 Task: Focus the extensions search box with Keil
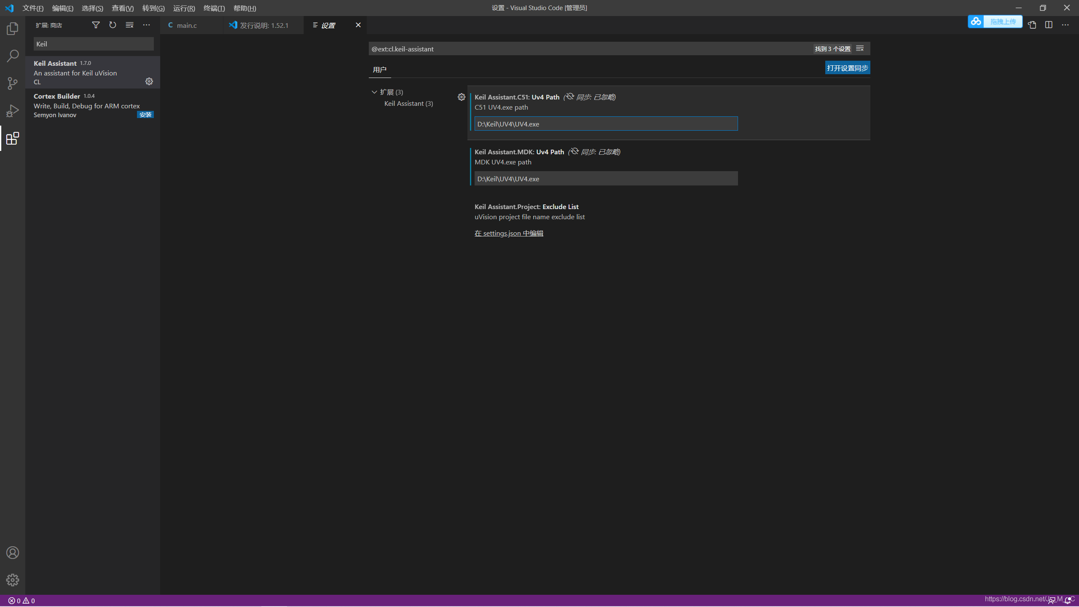94,44
